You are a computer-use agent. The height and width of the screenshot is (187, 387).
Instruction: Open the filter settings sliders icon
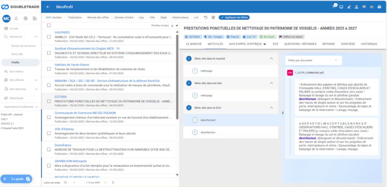click(213, 17)
